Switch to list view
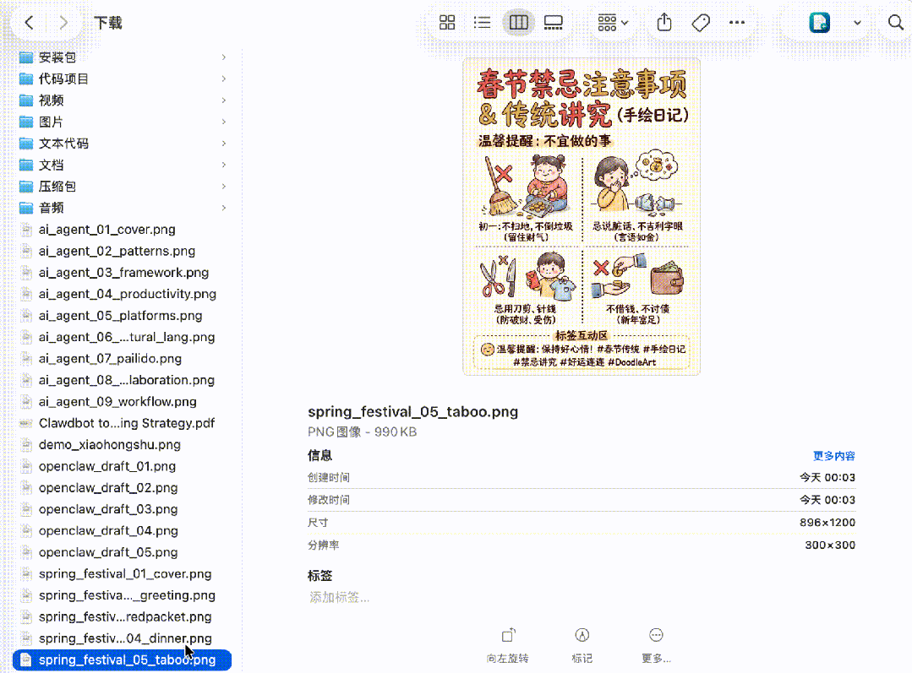This screenshot has width=912, height=673. [482, 23]
